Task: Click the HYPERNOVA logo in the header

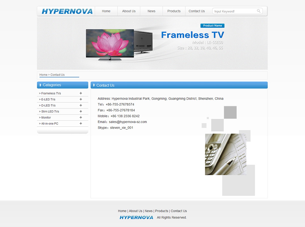Action: (67, 11)
